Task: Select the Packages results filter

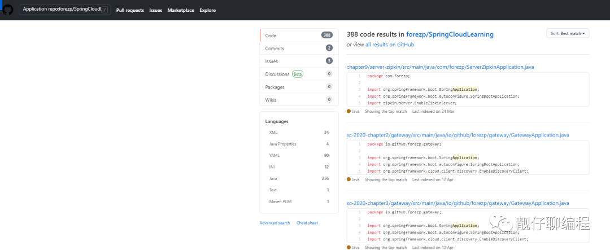Action: click(299, 87)
